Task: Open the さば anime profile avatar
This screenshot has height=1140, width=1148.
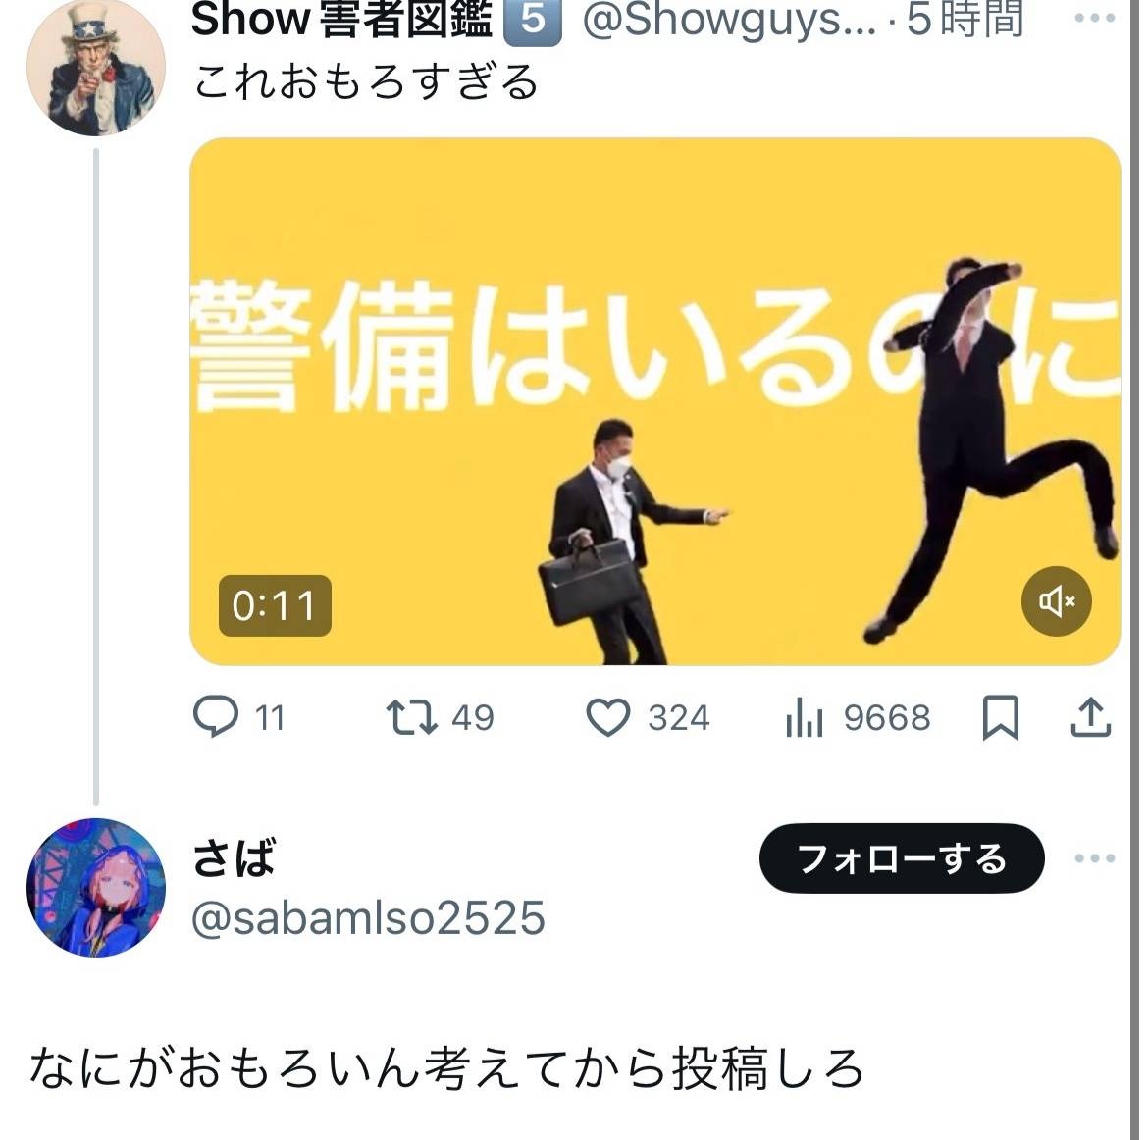Action: tap(96, 888)
